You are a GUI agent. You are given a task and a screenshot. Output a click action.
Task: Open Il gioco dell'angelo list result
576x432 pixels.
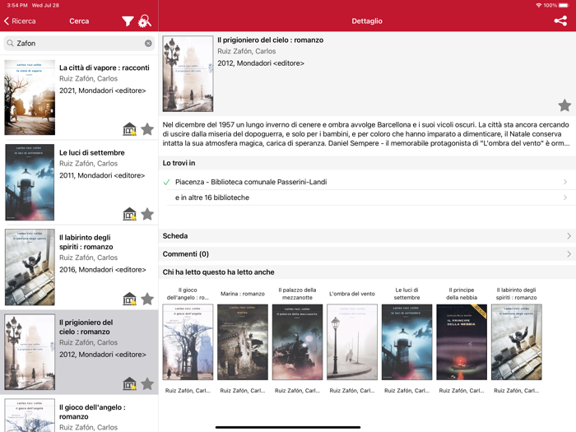point(79,415)
